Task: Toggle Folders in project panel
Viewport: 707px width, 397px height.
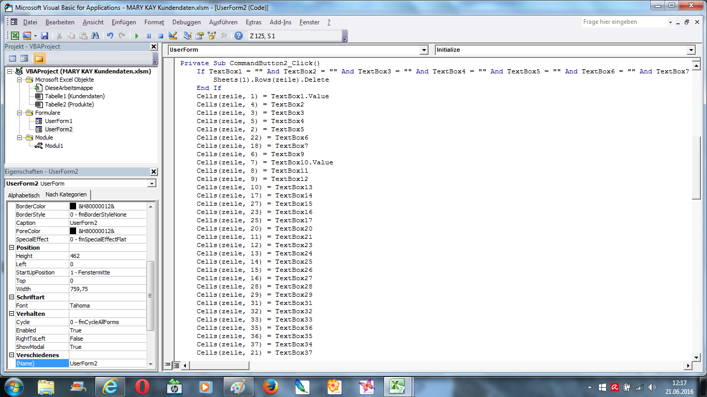Action: point(39,58)
